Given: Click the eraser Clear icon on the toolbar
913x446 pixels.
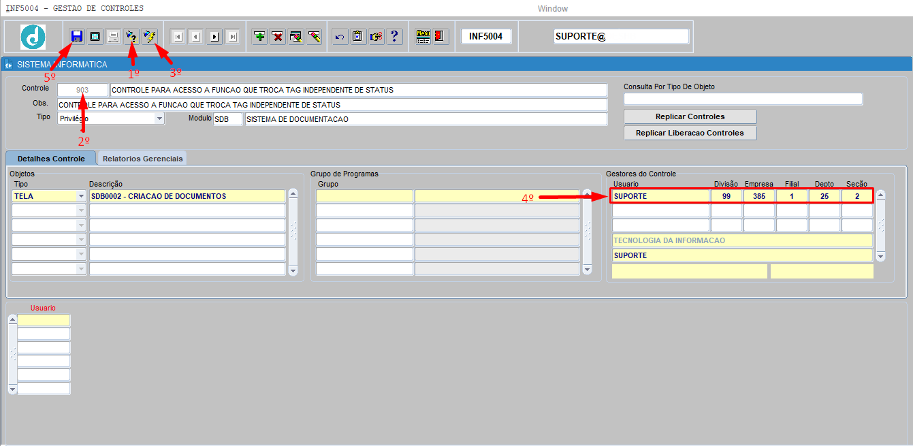Looking at the screenshot, I should pos(314,36).
